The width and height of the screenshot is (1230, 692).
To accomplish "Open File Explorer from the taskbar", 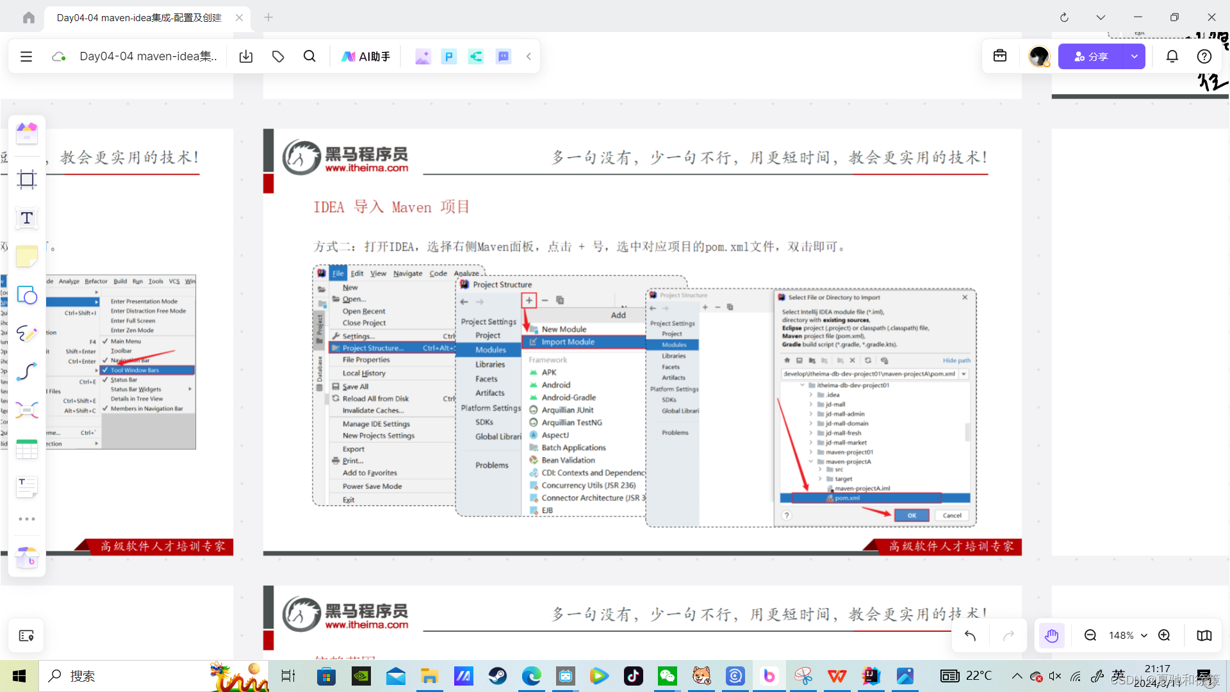I will [x=429, y=676].
